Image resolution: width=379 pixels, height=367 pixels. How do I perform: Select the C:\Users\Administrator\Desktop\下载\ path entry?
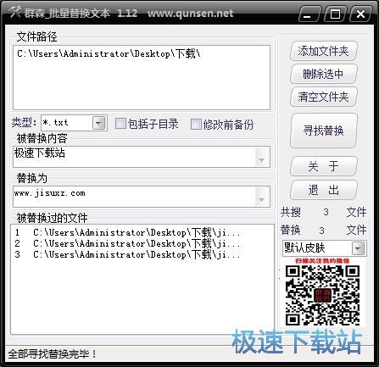109,53
